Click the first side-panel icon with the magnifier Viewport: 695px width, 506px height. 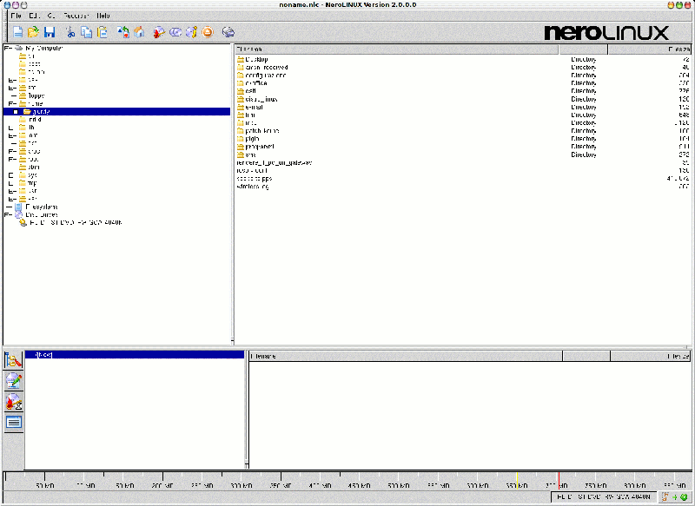point(14,360)
